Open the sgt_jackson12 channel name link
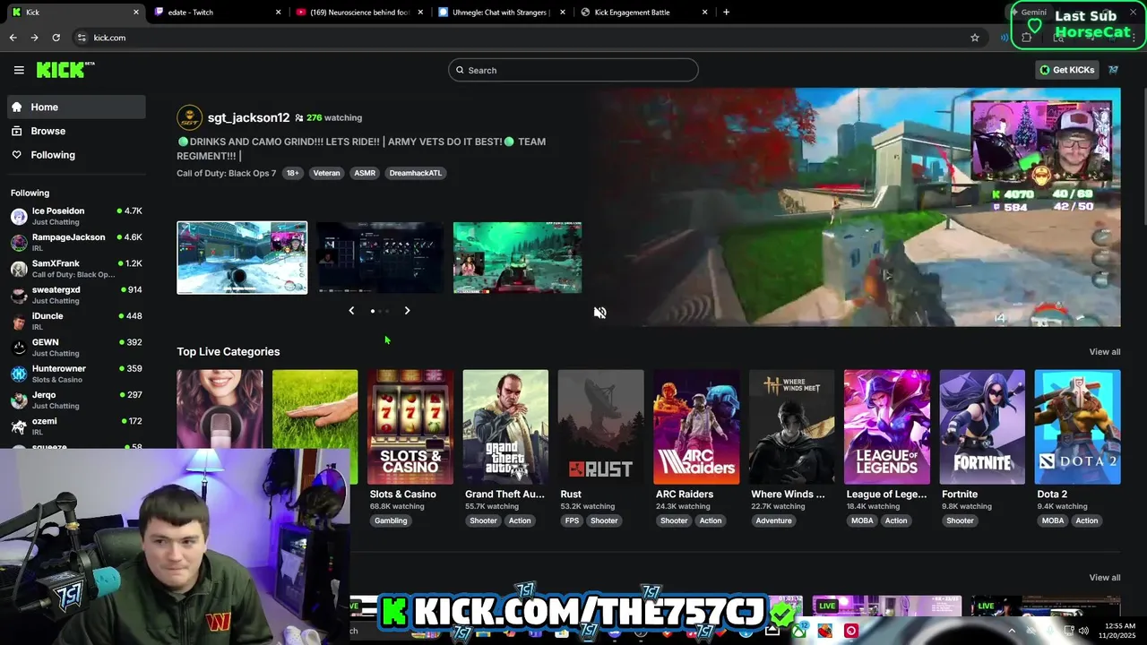This screenshot has width=1147, height=645. coord(248,117)
